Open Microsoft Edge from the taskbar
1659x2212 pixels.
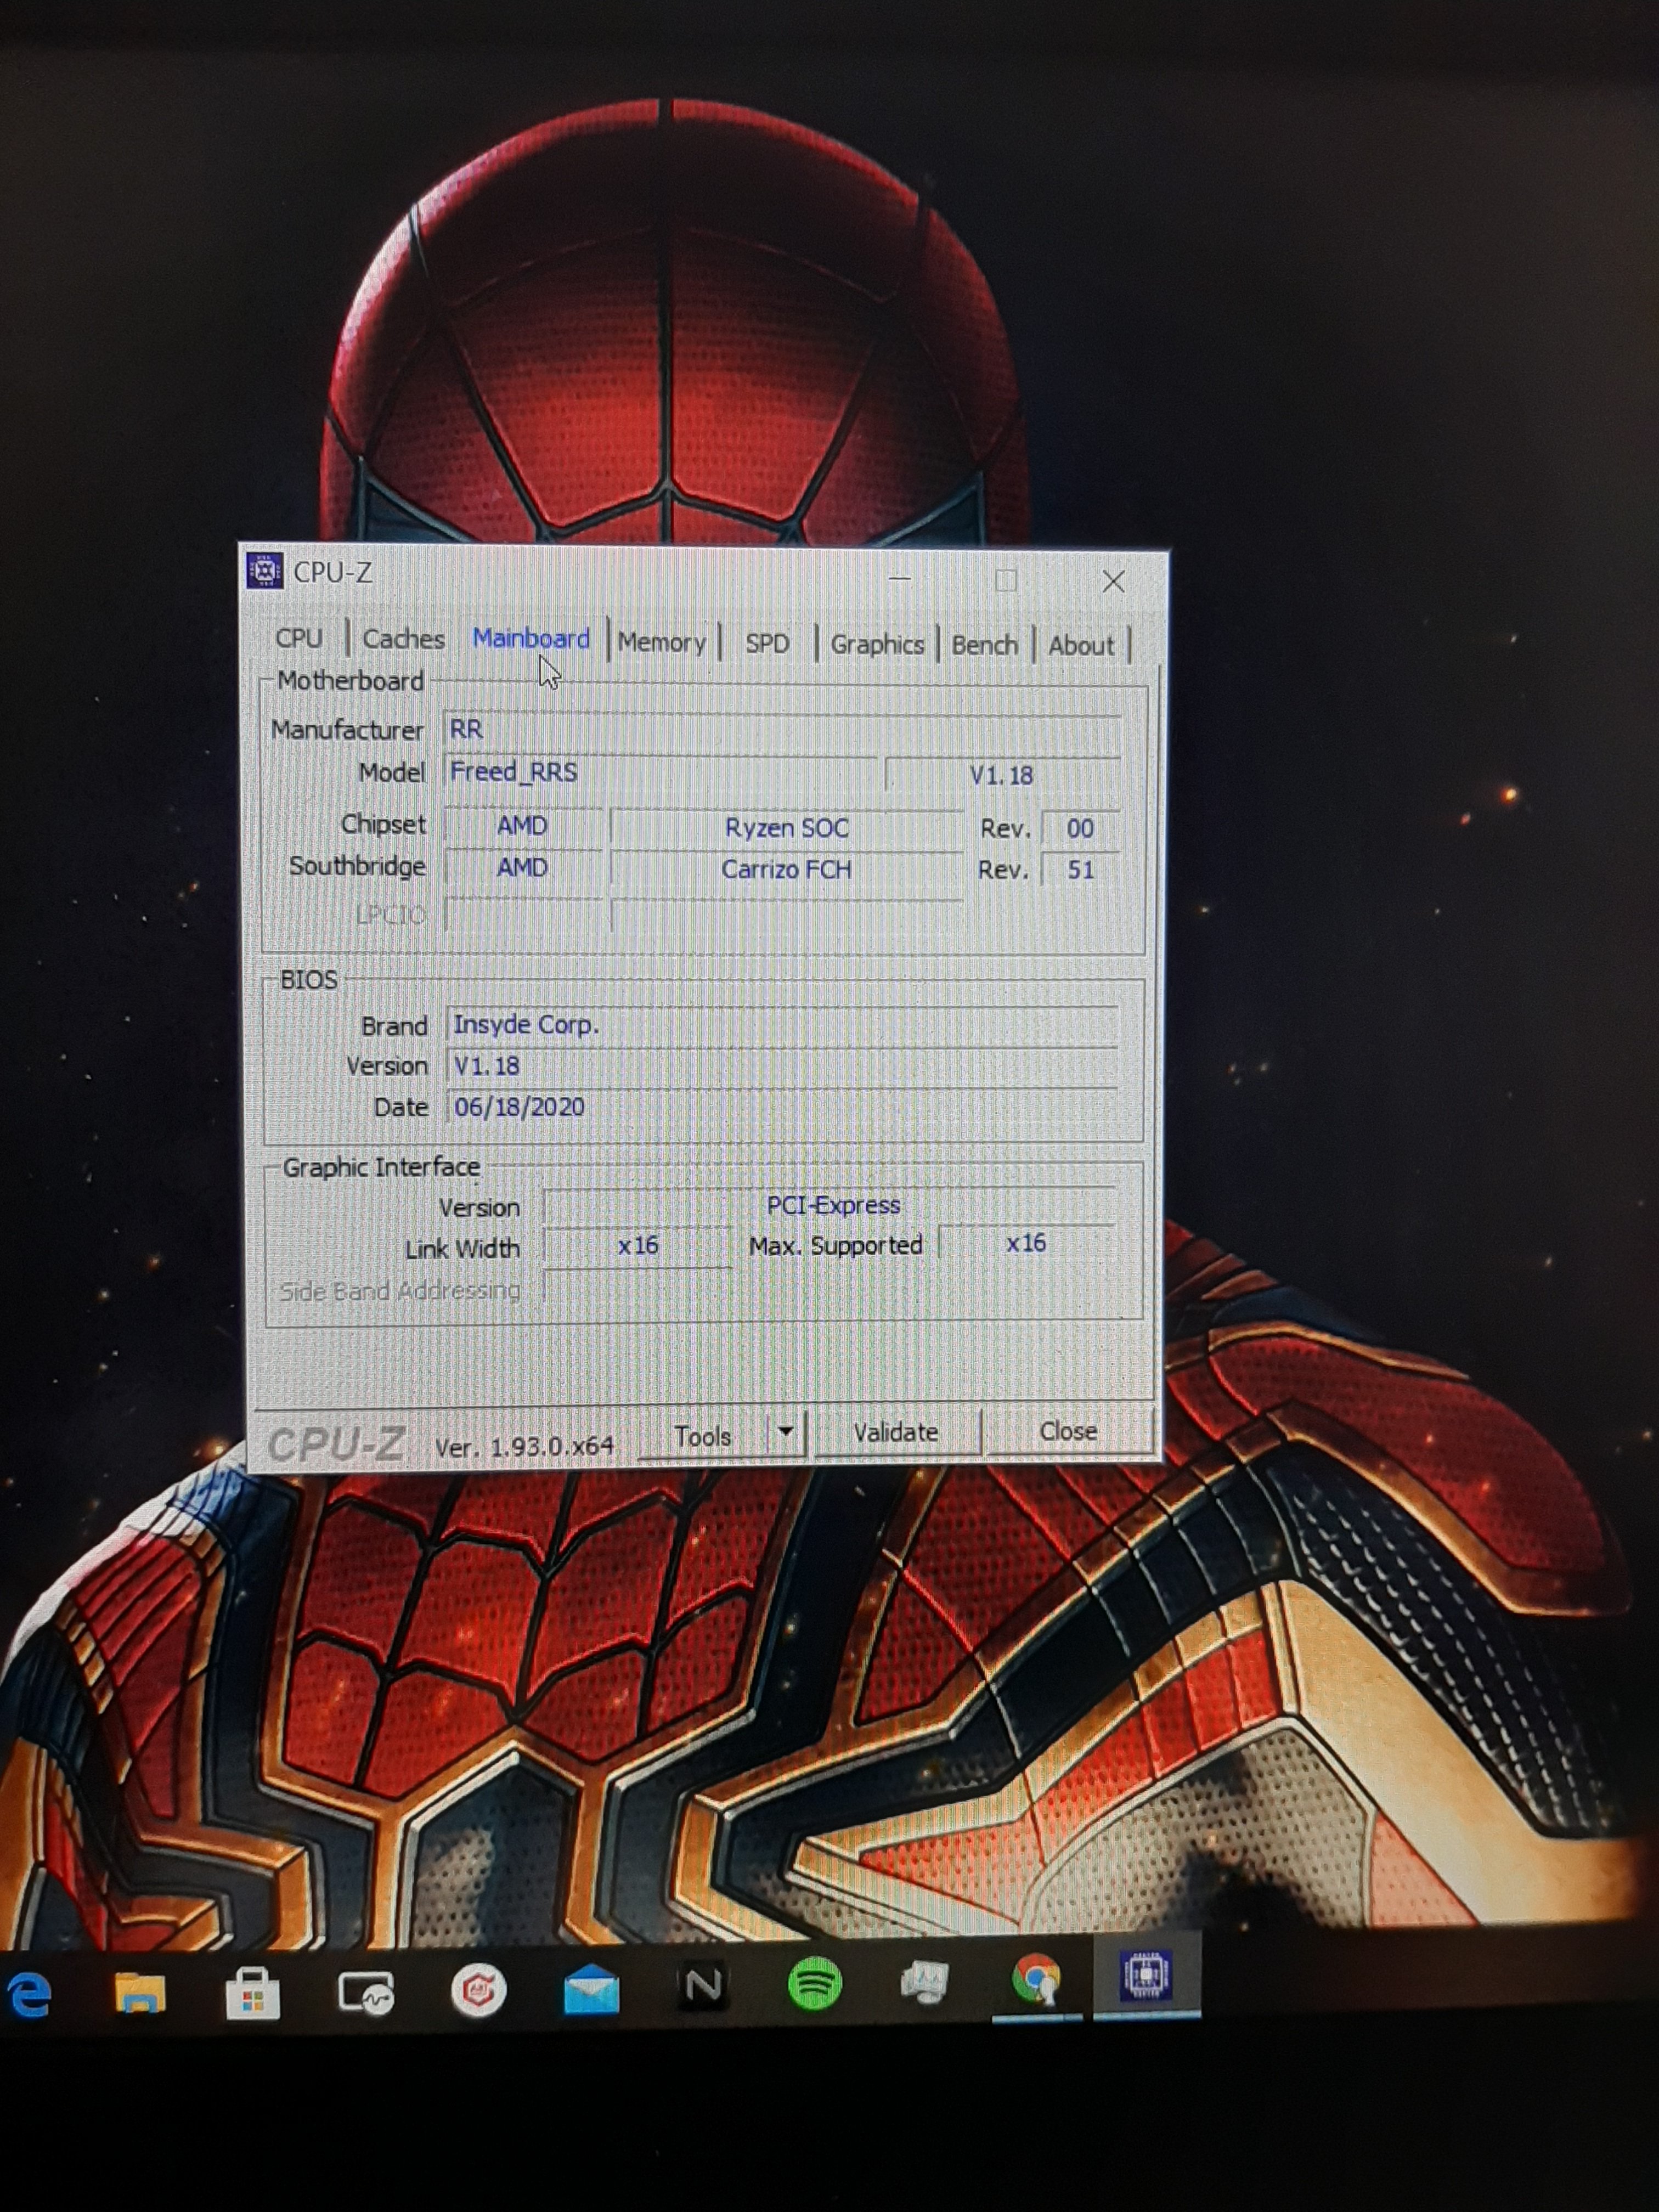(30, 1993)
